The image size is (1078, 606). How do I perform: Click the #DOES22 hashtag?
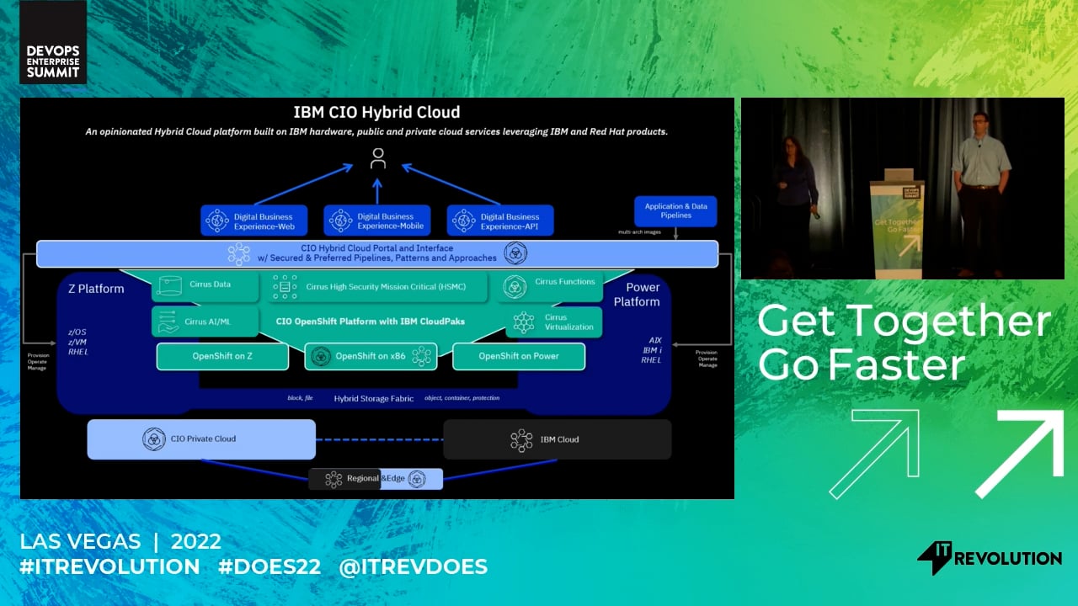click(x=269, y=566)
